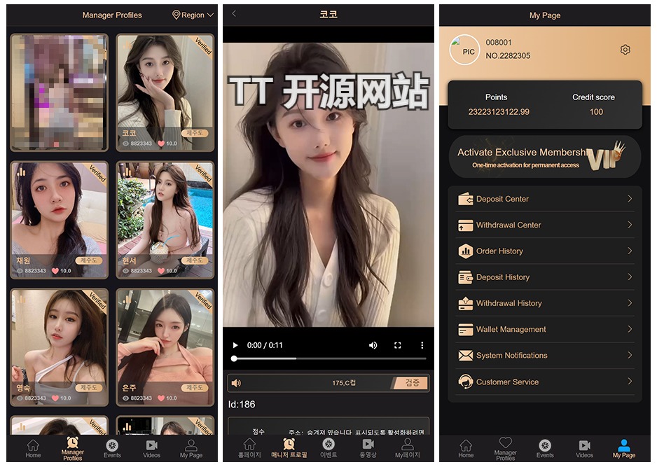Tap 매니저 프로필 tab in middle screen

(x=289, y=448)
